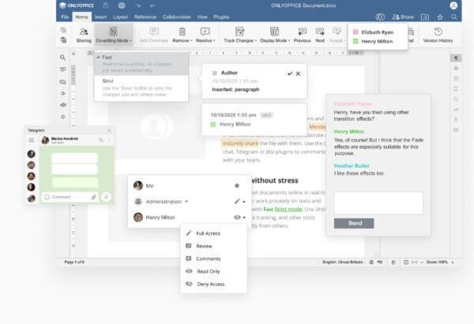
Task: Click Fast Strict mode link in document
Action: pyautogui.click(x=283, y=209)
